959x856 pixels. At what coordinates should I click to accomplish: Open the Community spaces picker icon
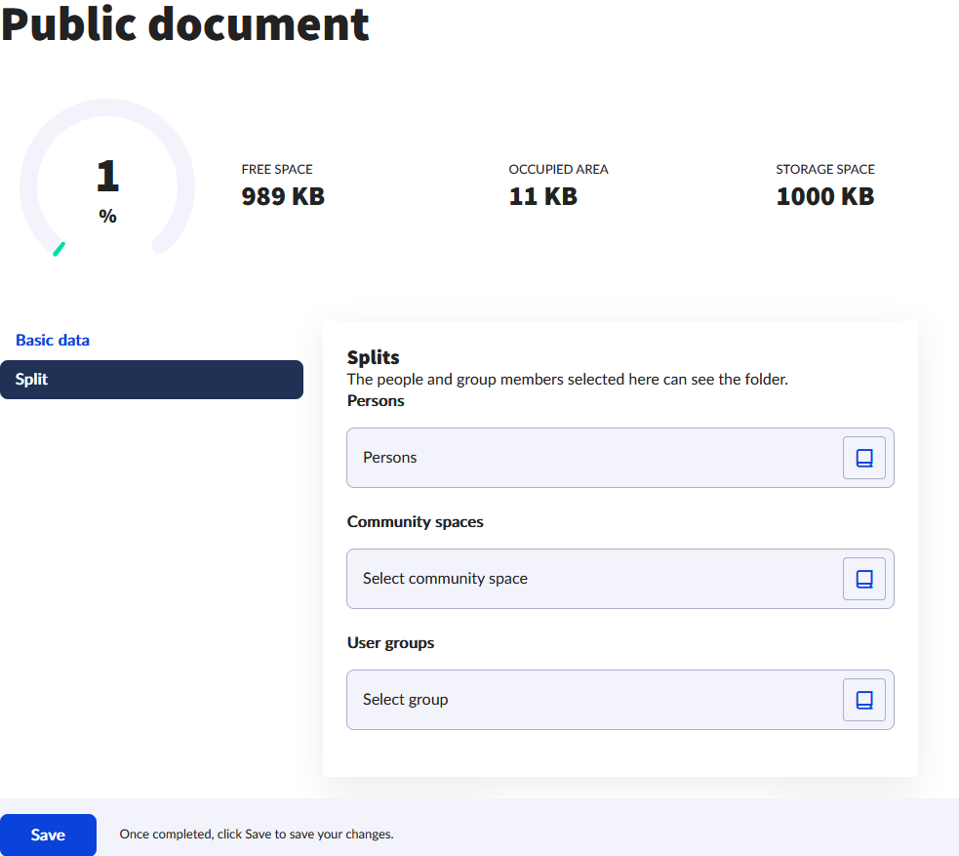tap(863, 579)
